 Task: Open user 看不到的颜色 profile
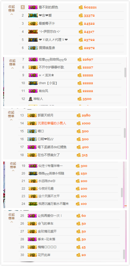[48, 7]
